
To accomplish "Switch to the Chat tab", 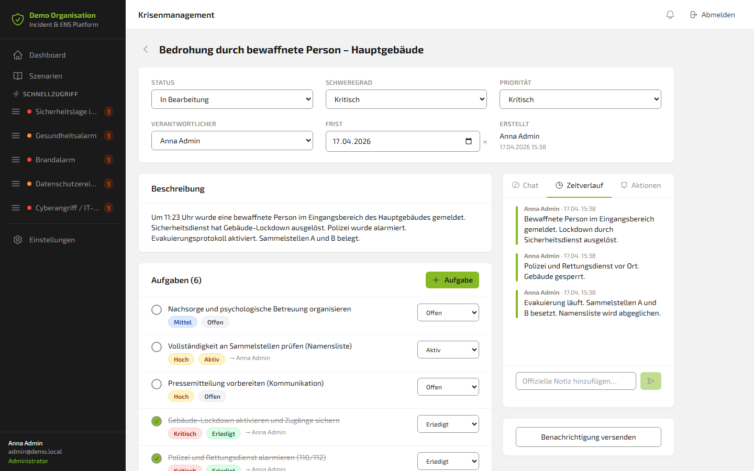I will 525,185.
